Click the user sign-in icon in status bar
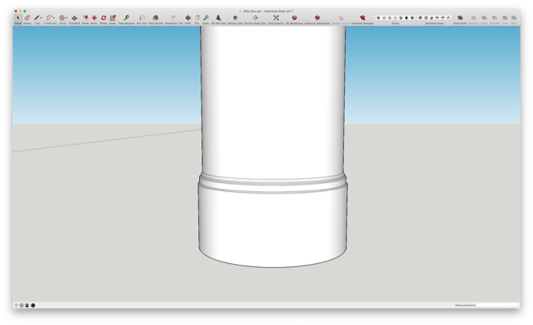Screen dimensions: 533x325 click(x=27, y=305)
